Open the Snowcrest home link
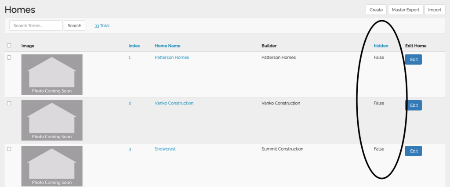This screenshot has height=187, width=450. point(165,149)
